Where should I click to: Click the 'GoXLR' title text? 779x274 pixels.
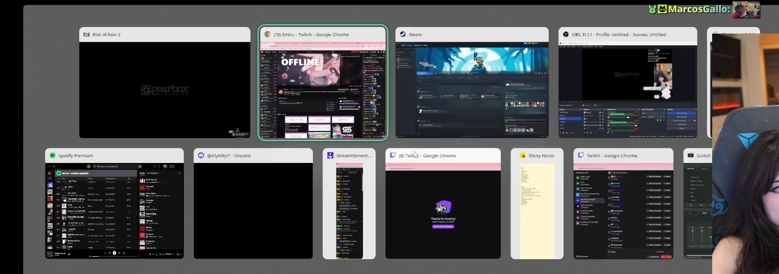click(x=704, y=156)
